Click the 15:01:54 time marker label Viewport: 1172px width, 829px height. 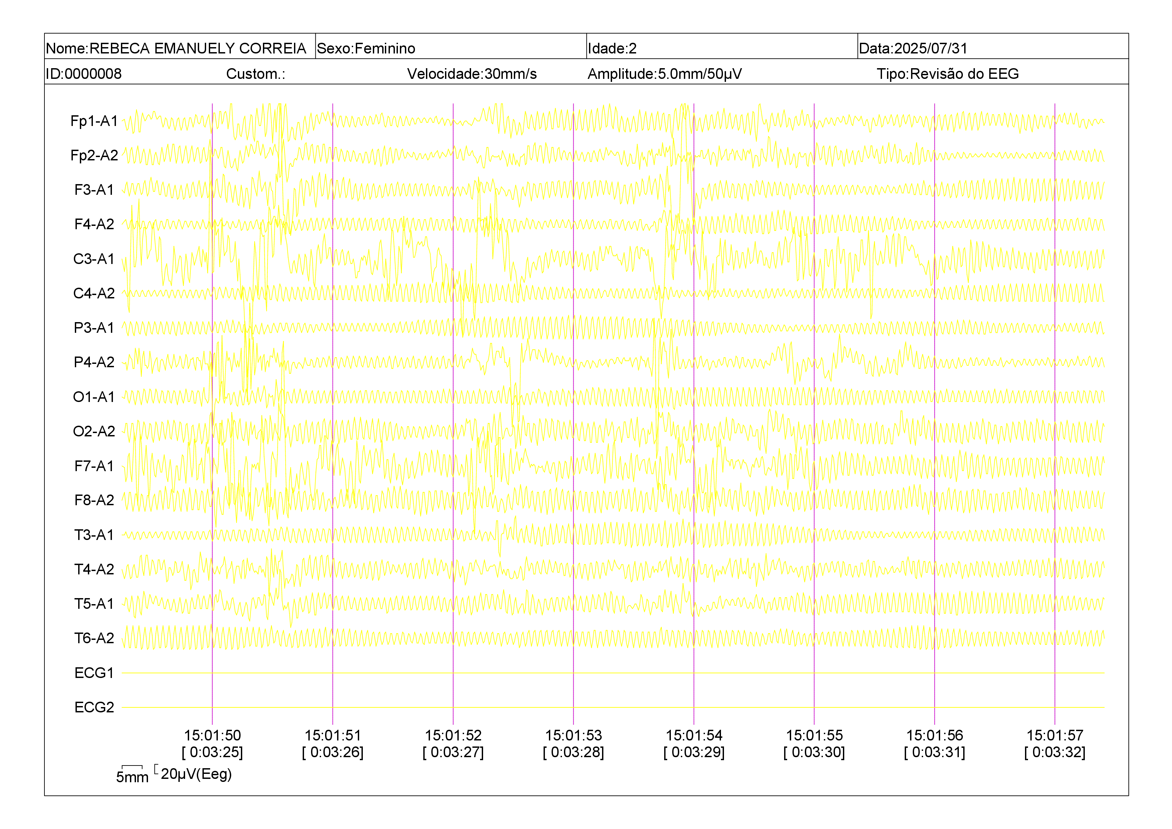[694, 735]
